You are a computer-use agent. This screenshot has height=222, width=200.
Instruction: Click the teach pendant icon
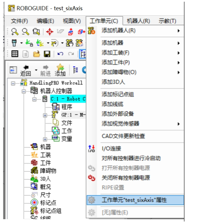(14, 43)
